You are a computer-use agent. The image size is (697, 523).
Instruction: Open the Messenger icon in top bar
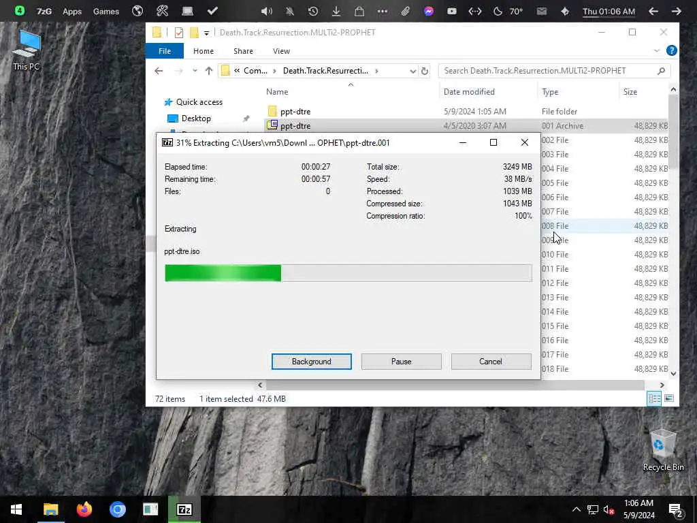click(x=429, y=11)
